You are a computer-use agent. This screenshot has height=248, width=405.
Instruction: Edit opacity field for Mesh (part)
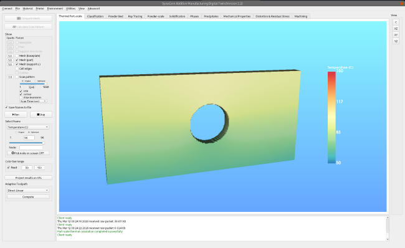10,60
